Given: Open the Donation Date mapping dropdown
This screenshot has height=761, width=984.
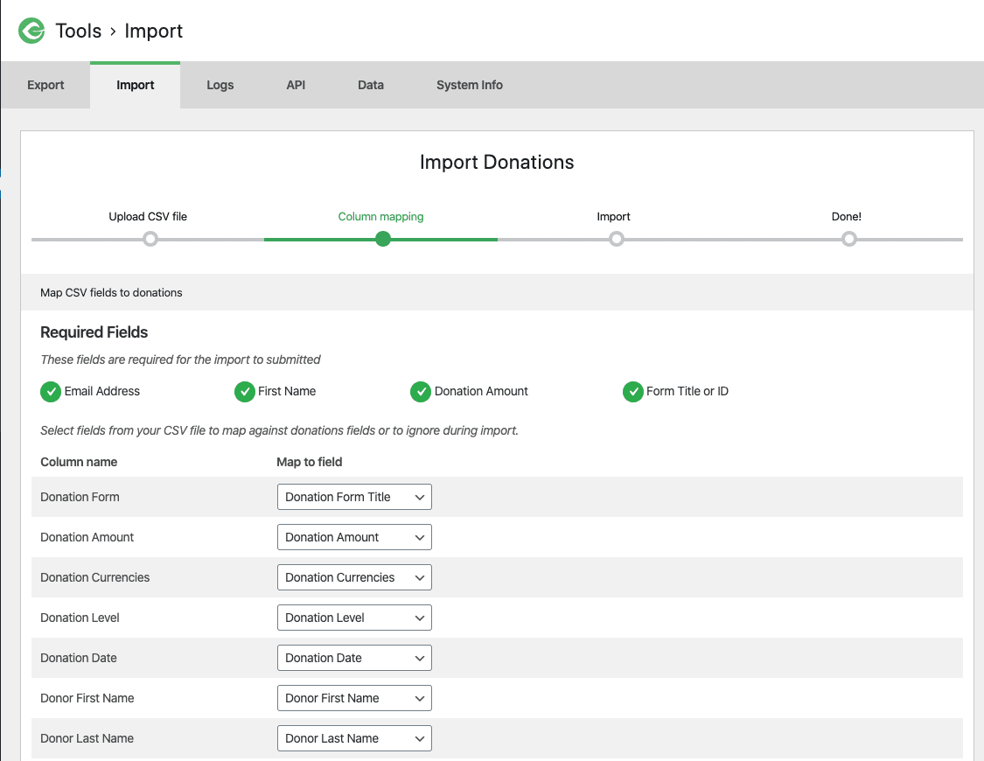Looking at the screenshot, I should 354,658.
